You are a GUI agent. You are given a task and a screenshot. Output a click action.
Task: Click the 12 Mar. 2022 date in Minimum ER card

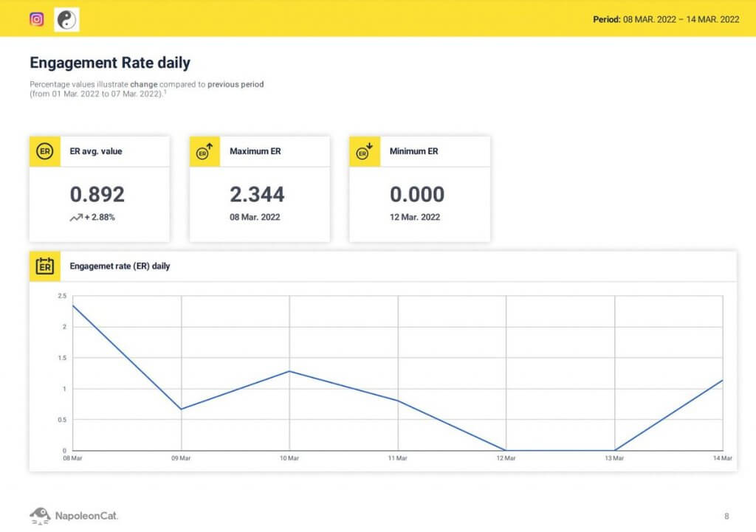[x=415, y=218]
